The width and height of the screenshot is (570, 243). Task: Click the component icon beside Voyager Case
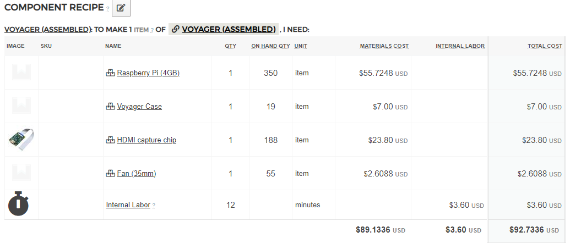click(x=110, y=107)
